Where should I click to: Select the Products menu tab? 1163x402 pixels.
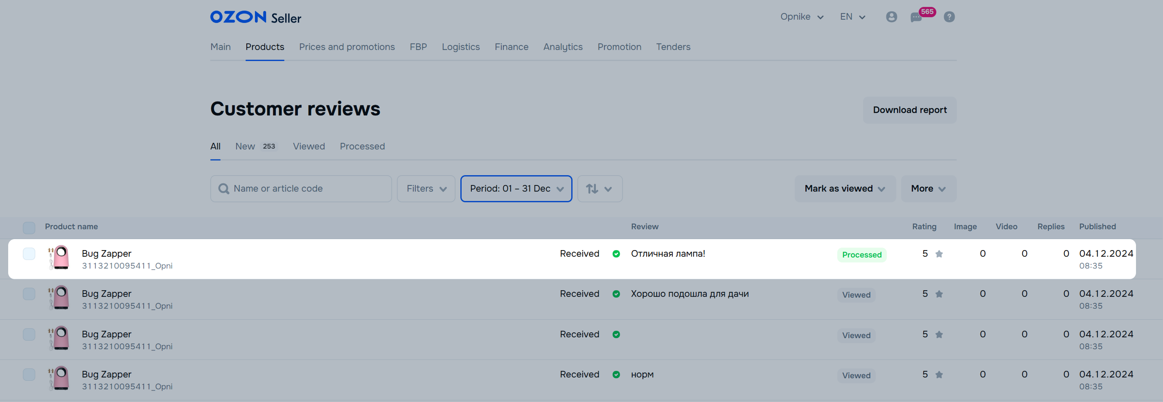(265, 47)
